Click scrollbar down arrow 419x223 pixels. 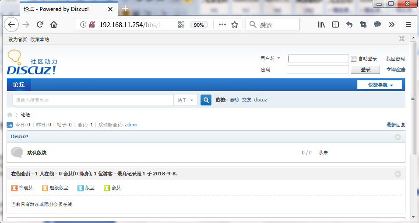pyautogui.click(x=413, y=218)
